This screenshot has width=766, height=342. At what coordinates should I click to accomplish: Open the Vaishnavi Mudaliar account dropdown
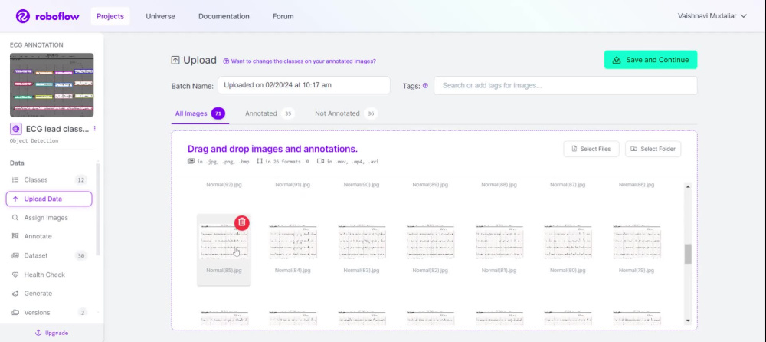coord(712,16)
